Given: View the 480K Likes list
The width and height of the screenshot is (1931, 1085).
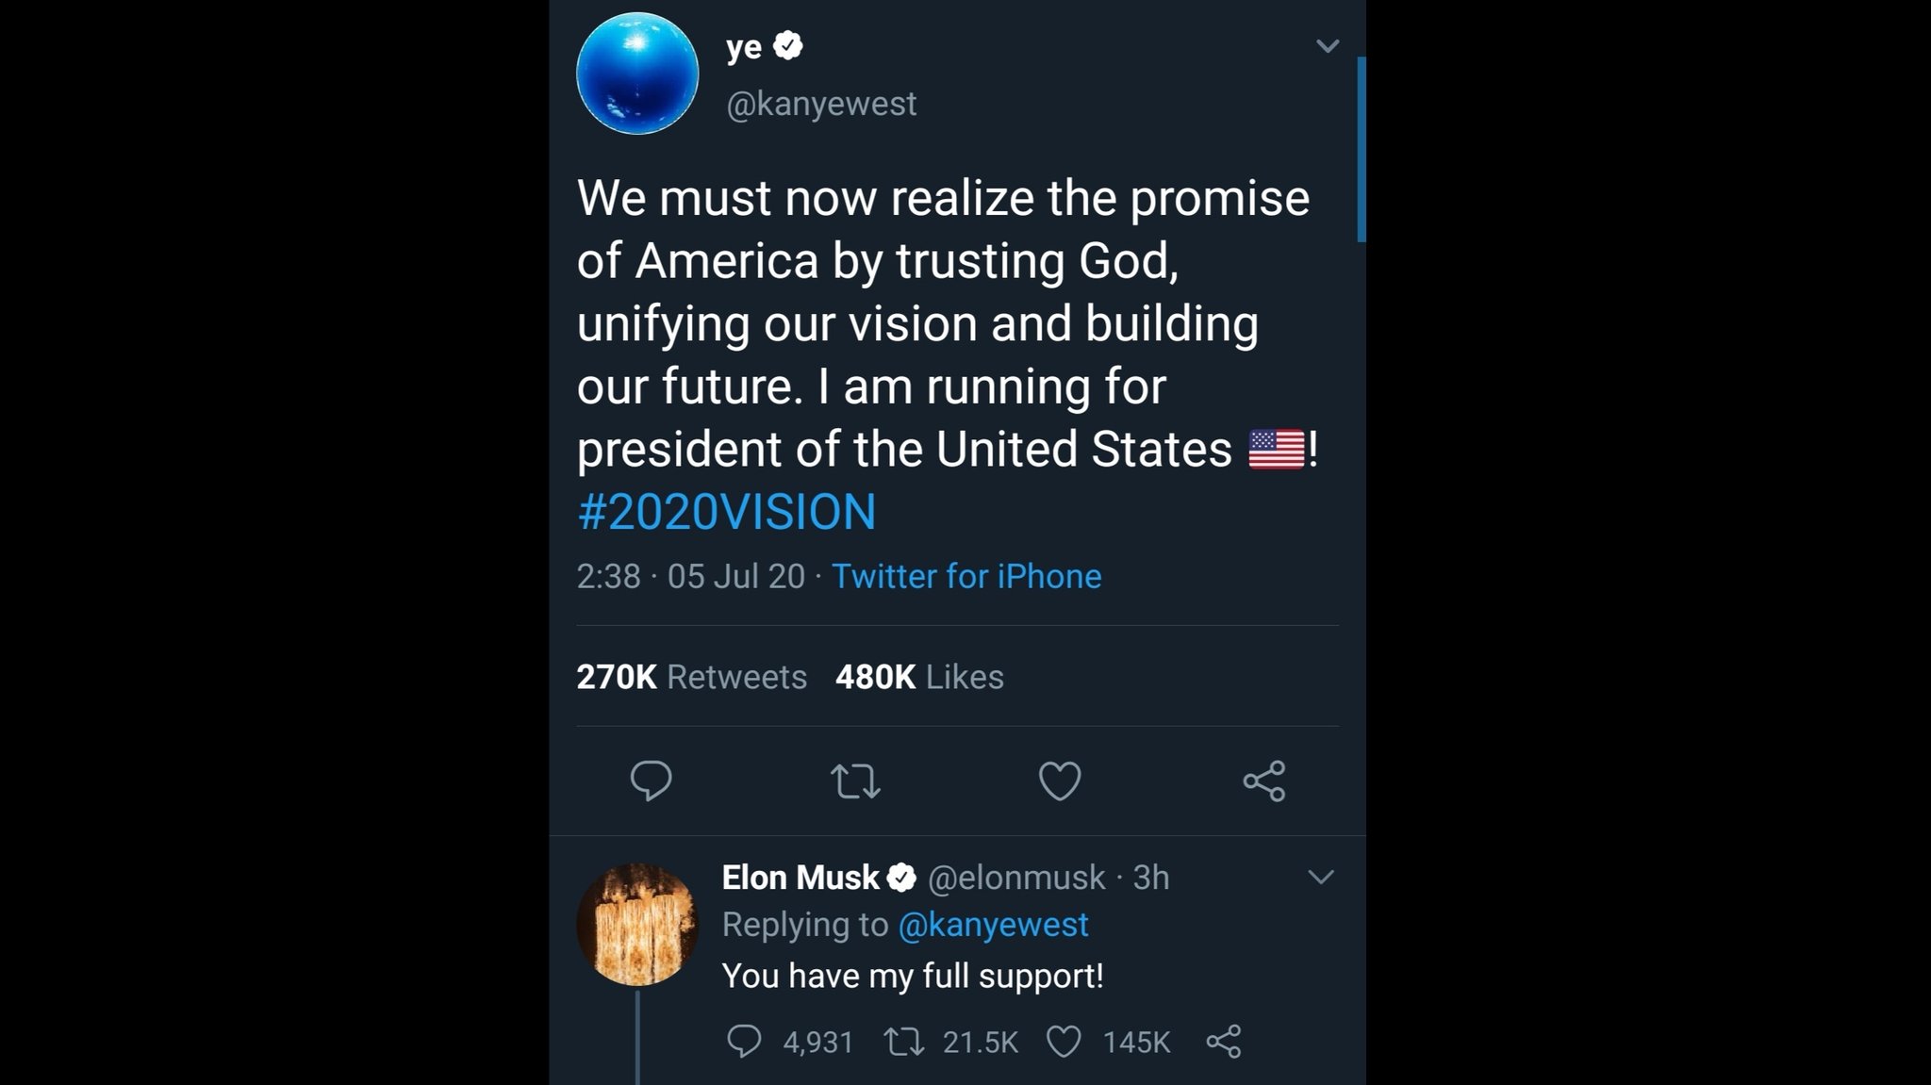Looking at the screenshot, I should coord(919,677).
